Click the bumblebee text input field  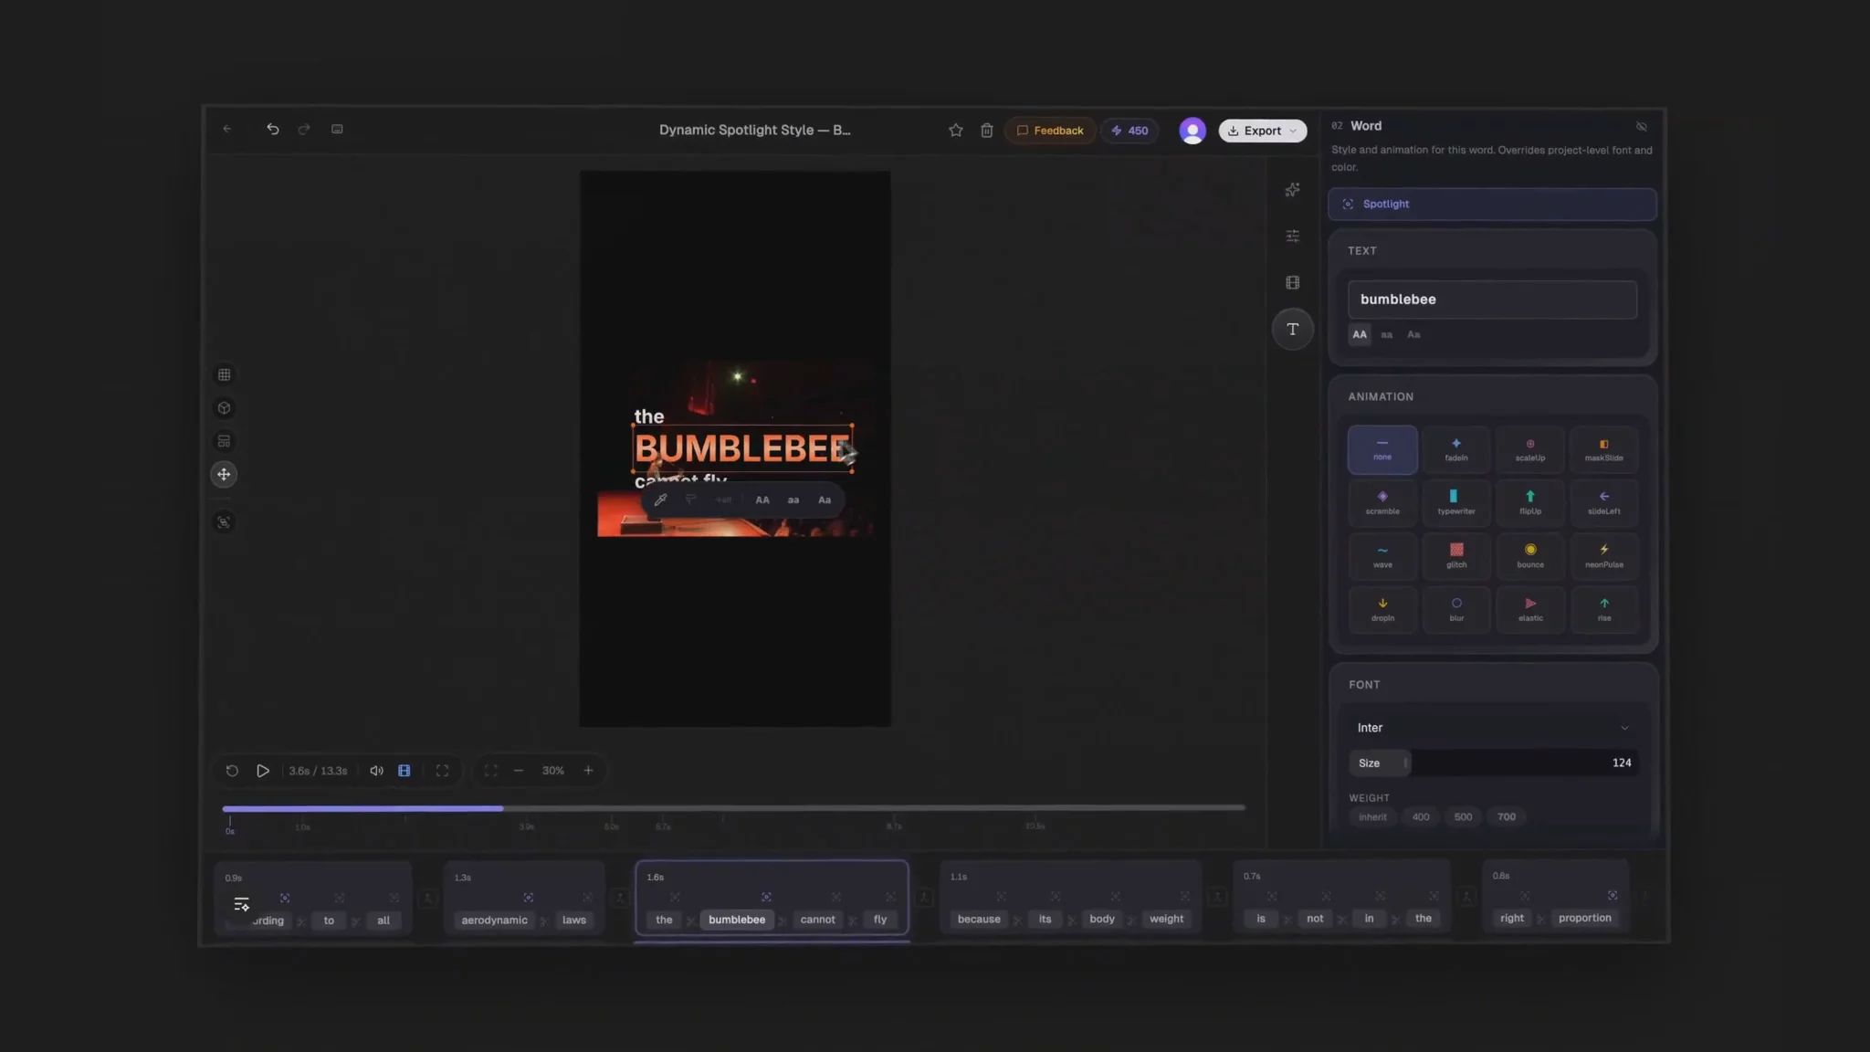(x=1492, y=300)
